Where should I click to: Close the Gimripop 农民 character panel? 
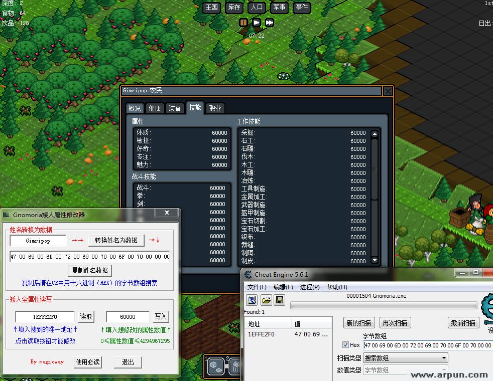pos(388,91)
